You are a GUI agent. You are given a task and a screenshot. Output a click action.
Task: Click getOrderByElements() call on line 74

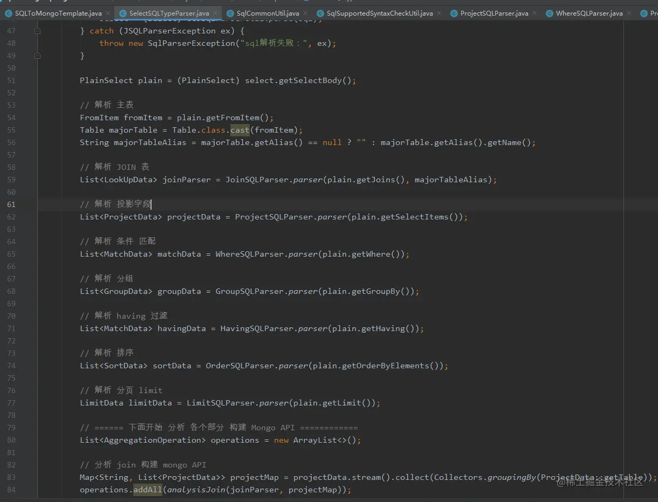coord(390,366)
